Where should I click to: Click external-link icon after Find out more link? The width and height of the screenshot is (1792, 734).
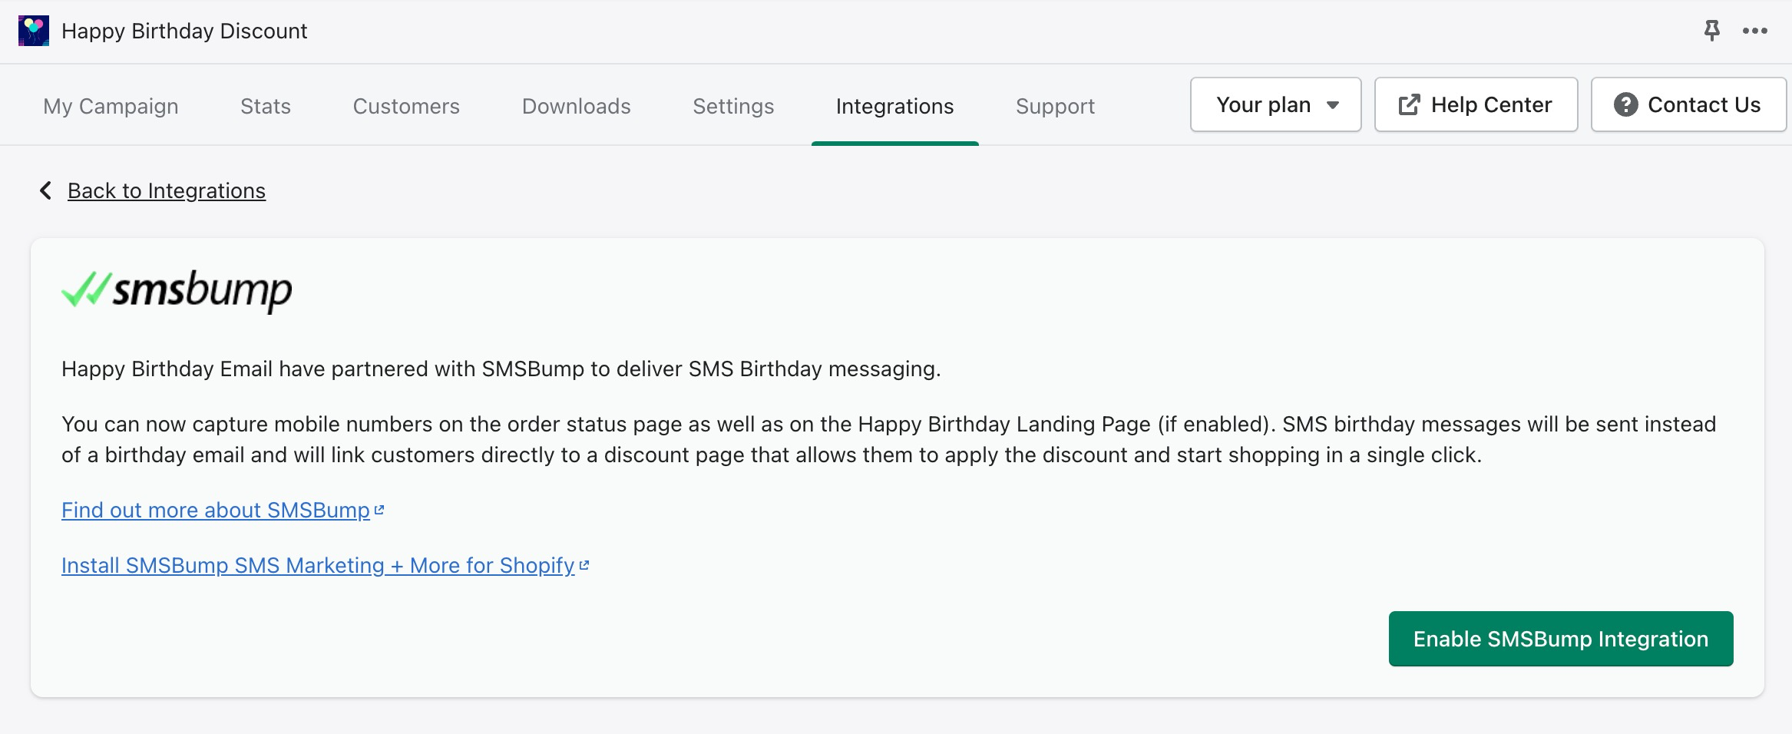[379, 510]
